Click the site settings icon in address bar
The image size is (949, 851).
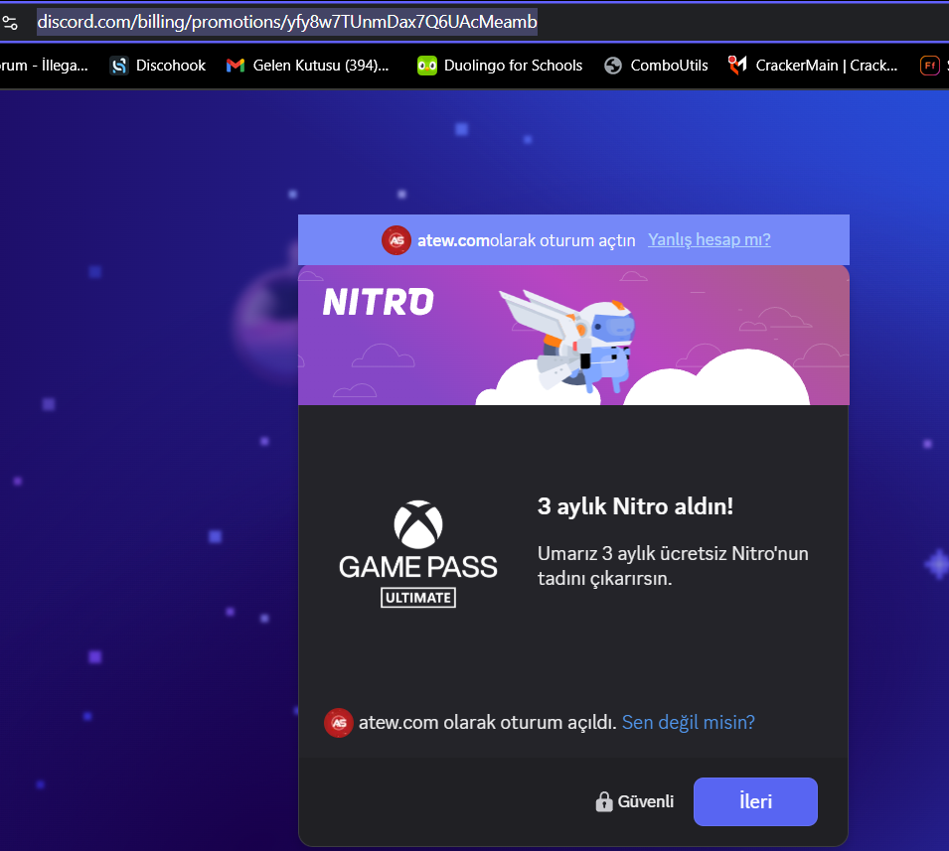click(x=10, y=23)
